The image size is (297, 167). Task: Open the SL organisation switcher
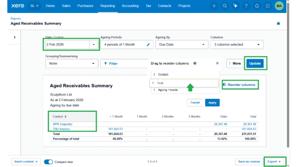click(34, 6)
